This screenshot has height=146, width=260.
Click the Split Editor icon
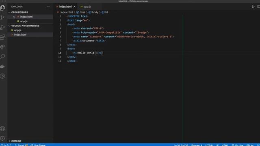pos(259,6)
